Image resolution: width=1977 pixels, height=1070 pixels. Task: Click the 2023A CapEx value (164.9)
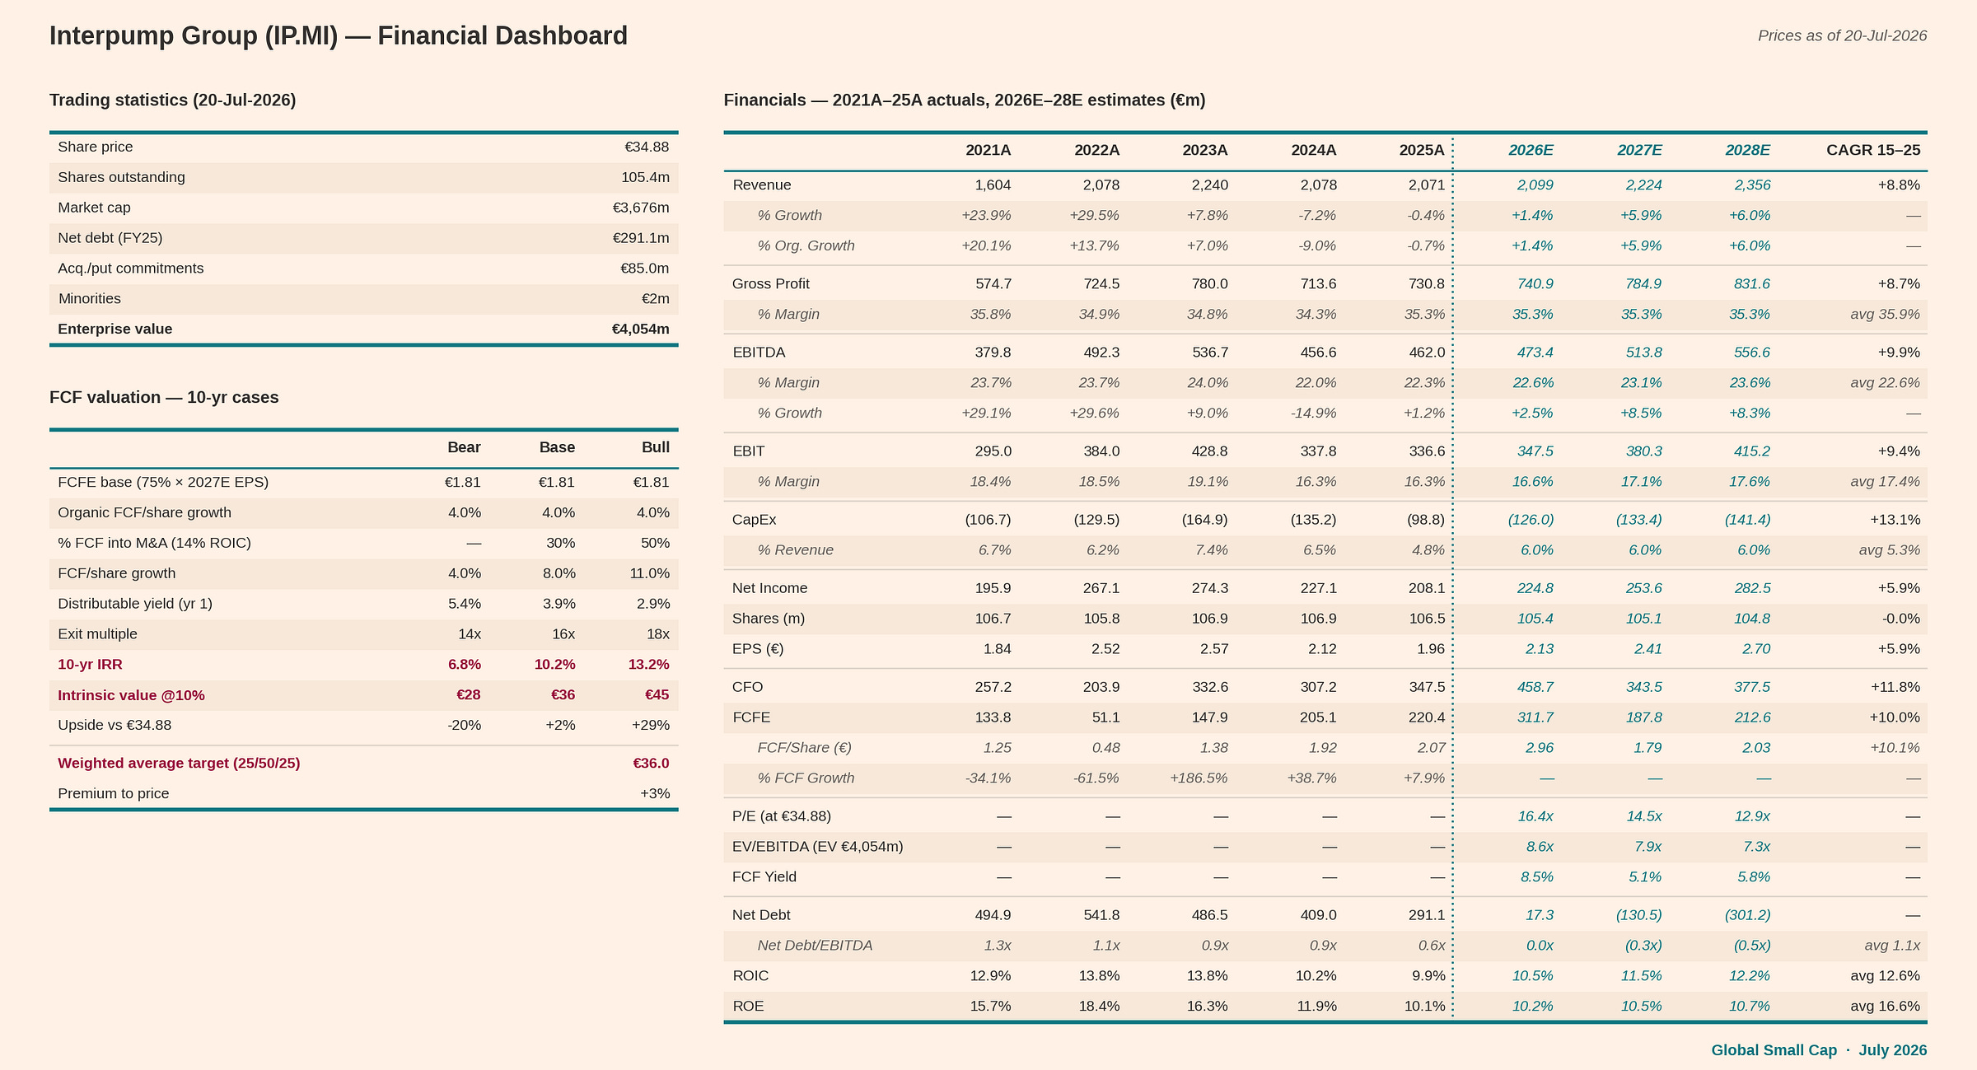coord(1205,521)
